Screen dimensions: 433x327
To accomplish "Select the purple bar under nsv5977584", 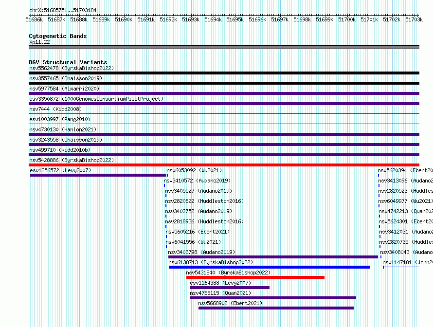I will pos(224,93).
